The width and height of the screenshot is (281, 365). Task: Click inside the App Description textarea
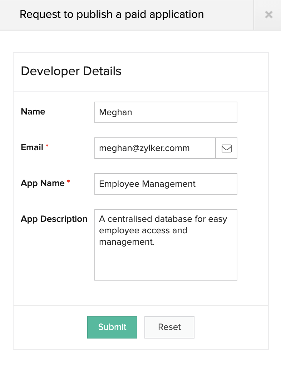(166, 258)
